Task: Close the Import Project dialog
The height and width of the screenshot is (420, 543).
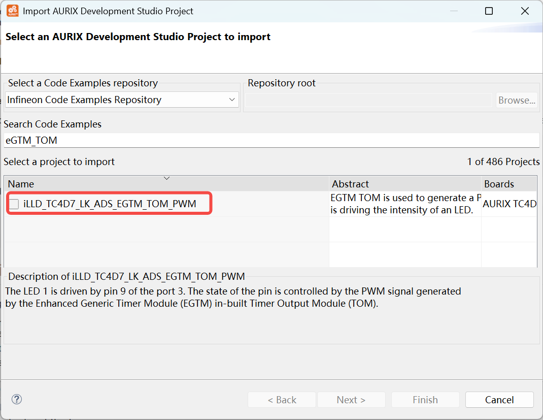Action: [x=525, y=11]
